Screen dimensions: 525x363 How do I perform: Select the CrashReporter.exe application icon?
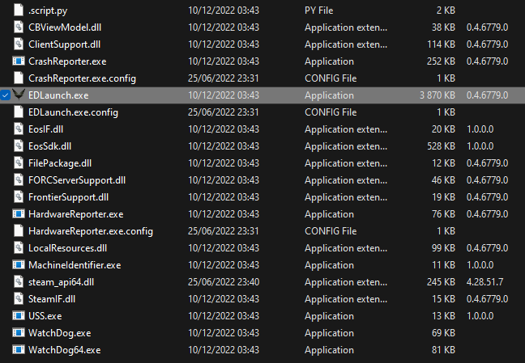pyautogui.click(x=19, y=61)
